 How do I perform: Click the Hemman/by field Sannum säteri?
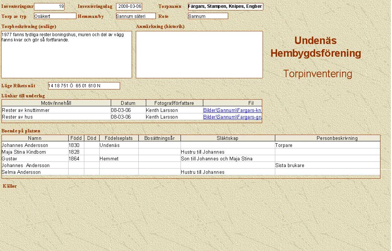[135, 16]
